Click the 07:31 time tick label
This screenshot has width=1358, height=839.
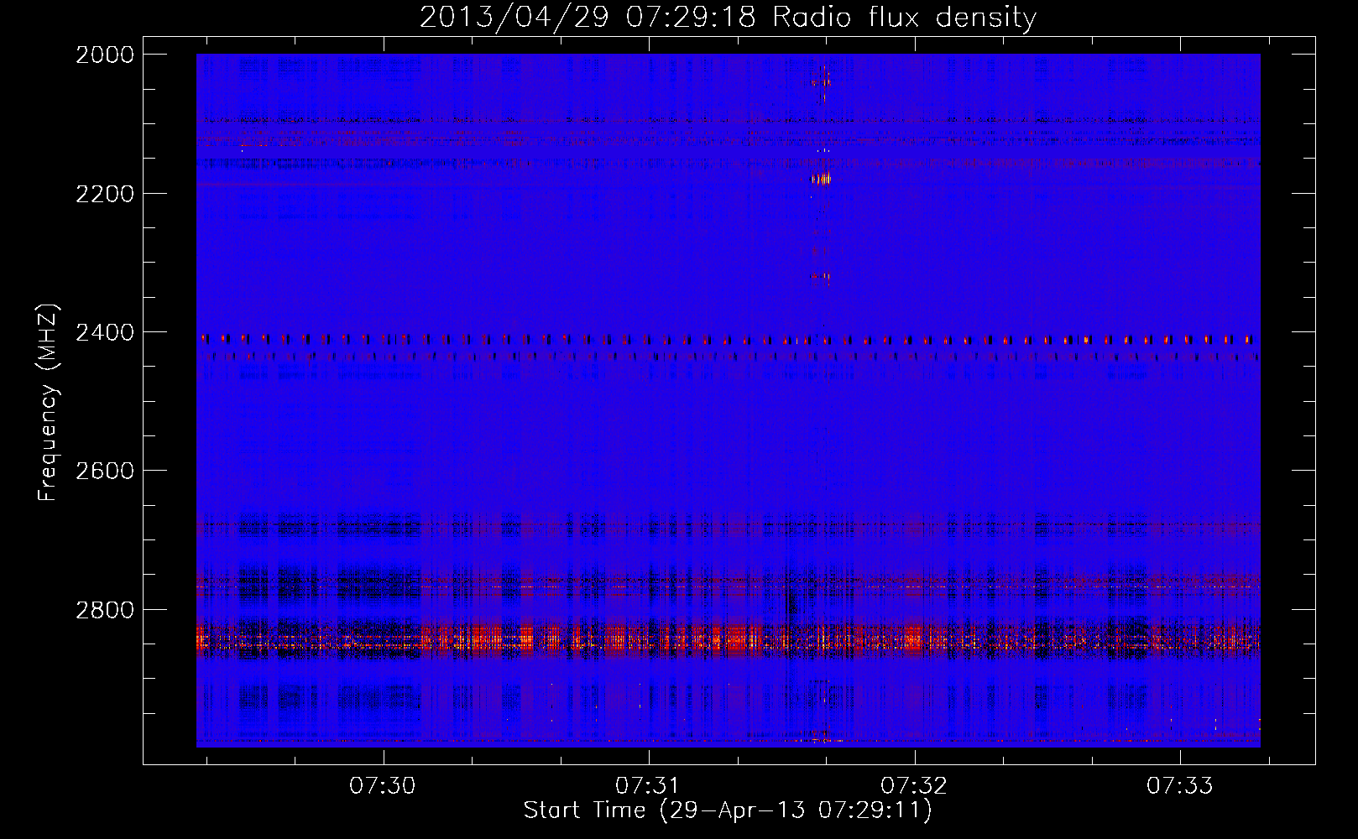coord(647,786)
